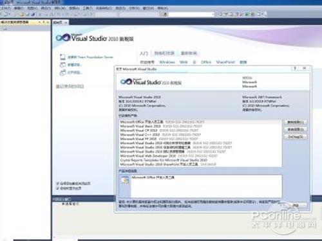Viewport: 322px width, 241px height.
Task: Switch to the 指南和资源 tab
Action: 164,53
